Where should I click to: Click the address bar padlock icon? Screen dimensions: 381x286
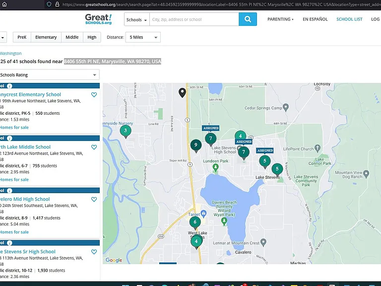pos(57,4)
